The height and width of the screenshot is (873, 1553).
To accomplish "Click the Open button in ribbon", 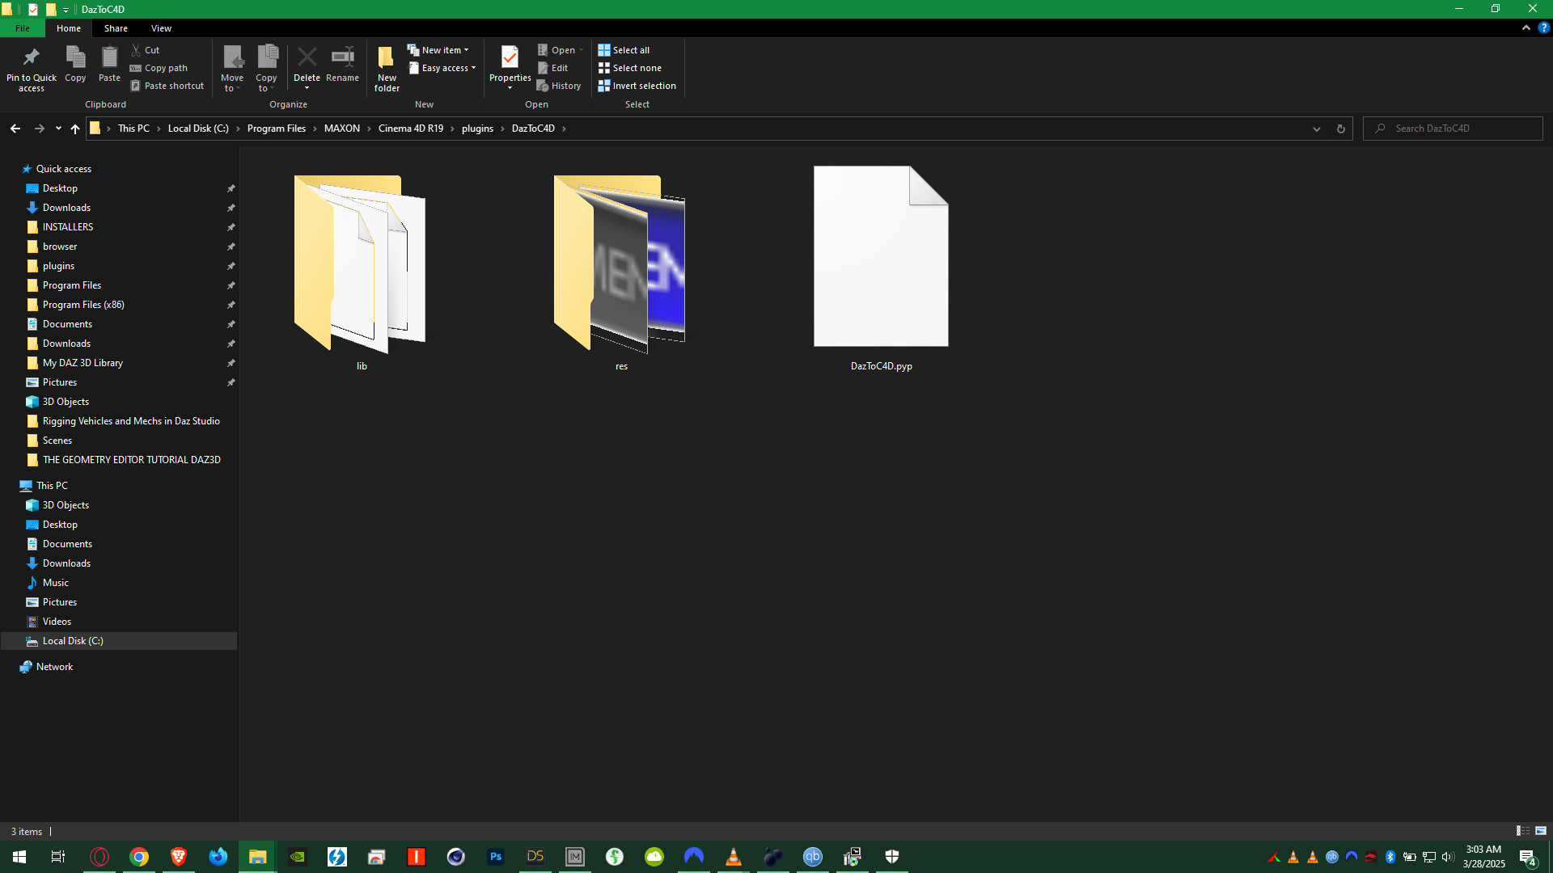I will (x=556, y=50).
